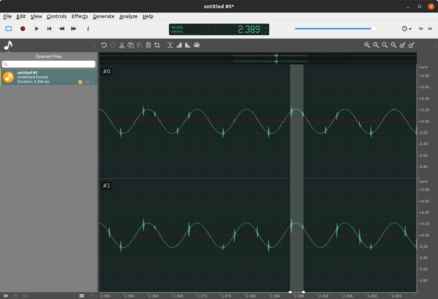Click the Trash delete selection icon
This screenshot has width=438, height=299.
click(x=148, y=45)
